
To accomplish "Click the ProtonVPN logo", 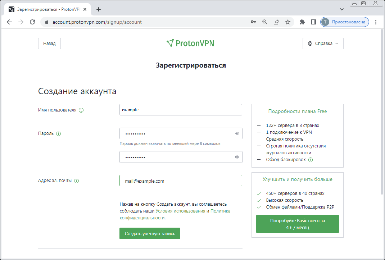I will click(x=190, y=43).
